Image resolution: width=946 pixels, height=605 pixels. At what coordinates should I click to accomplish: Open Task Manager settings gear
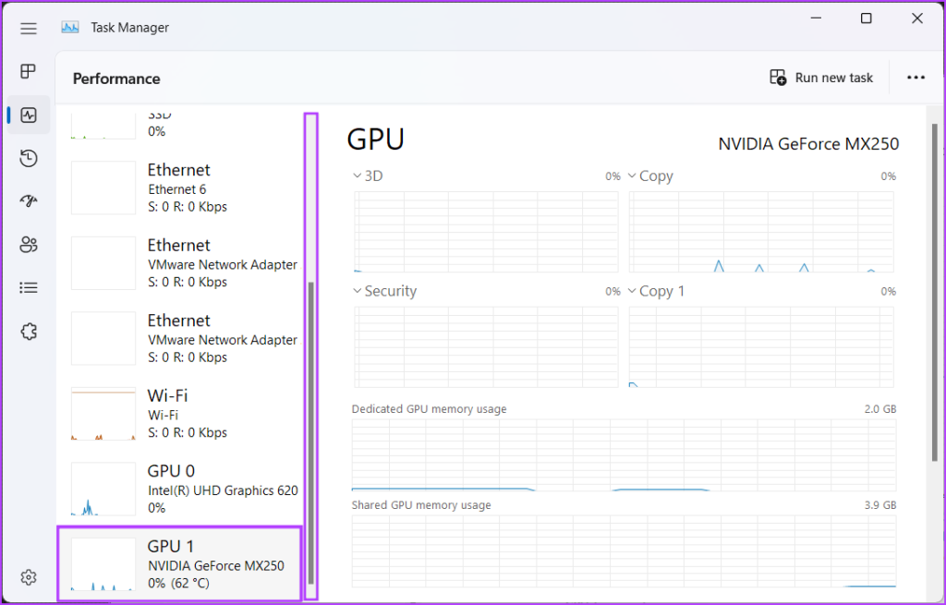[x=29, y=577]
